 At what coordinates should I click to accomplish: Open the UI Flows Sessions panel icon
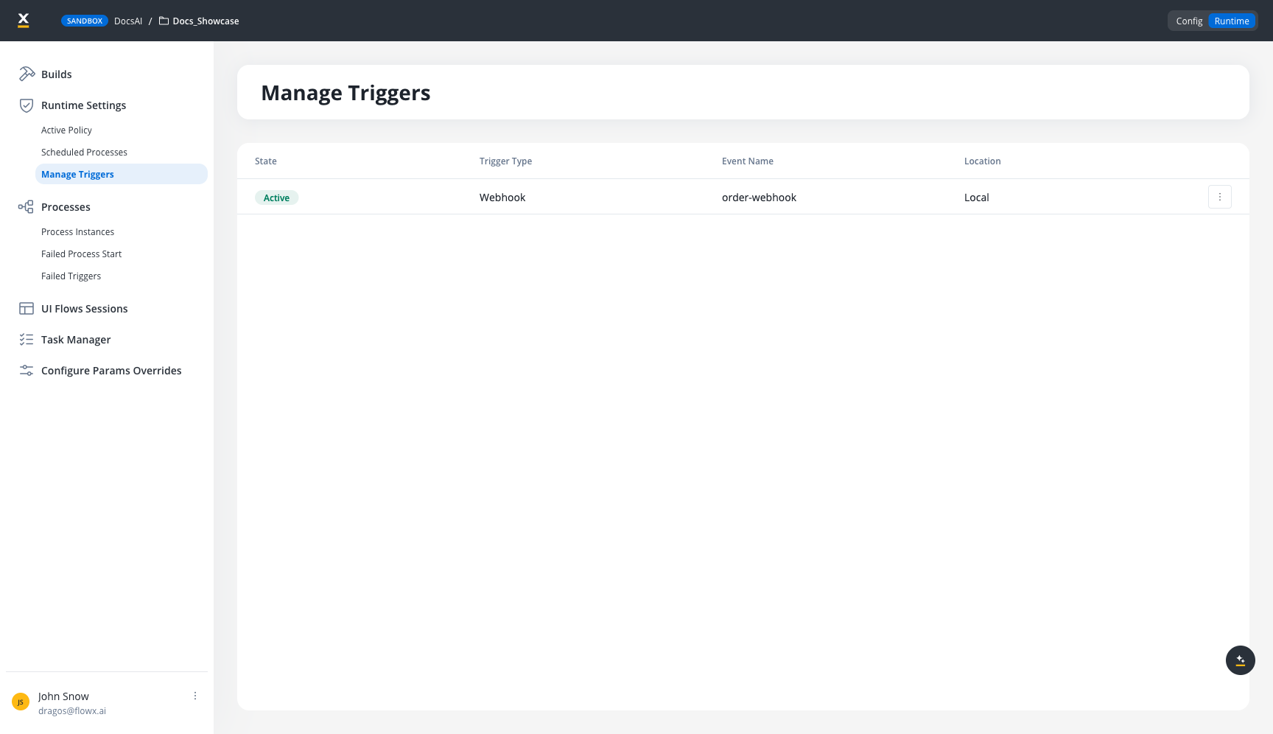click(27, 308)
